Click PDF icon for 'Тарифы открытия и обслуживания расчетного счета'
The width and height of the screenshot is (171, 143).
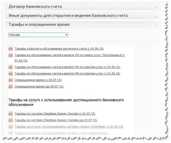point(11,49)
